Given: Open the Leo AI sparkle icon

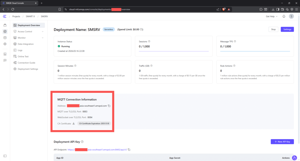Looking at the screenshot, I should click(287, 9).
